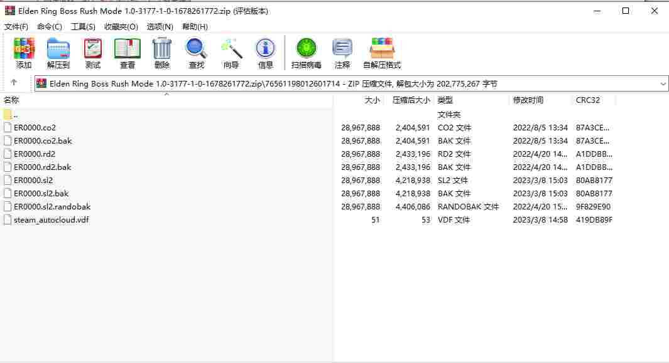Select the ER0000.co2.bak file name

tap(43, 140)
